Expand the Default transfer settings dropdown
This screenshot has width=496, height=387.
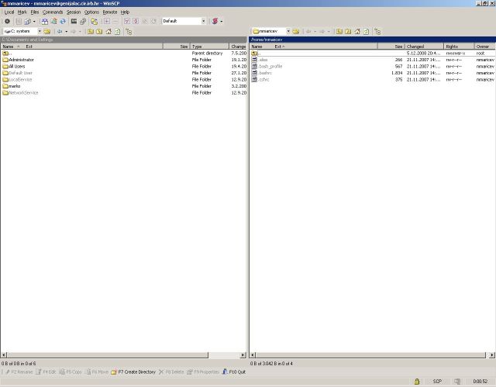click(x=204, y=21)
